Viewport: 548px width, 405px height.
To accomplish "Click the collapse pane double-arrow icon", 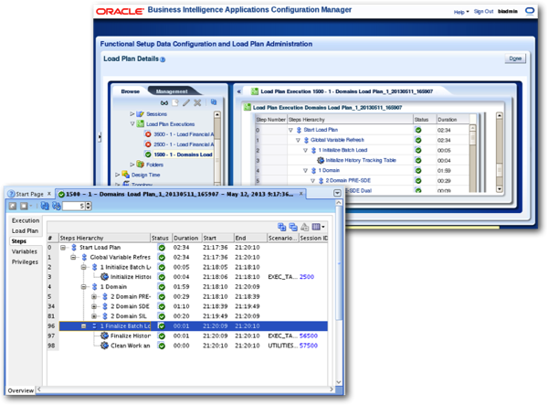I will 239,91.
